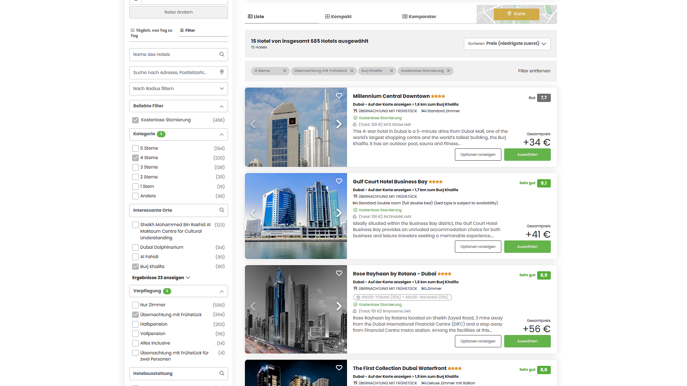Viewport: 687px width, 386px height.
Task: Check Dubai Dolphinarium checkbox
Action: (135, 247)
